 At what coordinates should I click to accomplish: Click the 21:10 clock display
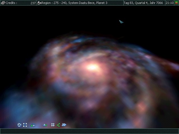(x=169, y=3)
